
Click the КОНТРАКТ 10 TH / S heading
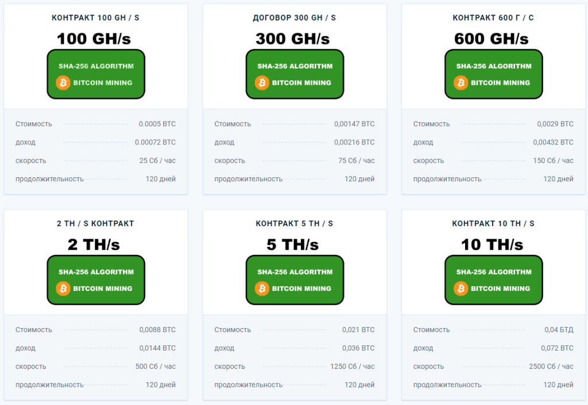coord(493,224)
